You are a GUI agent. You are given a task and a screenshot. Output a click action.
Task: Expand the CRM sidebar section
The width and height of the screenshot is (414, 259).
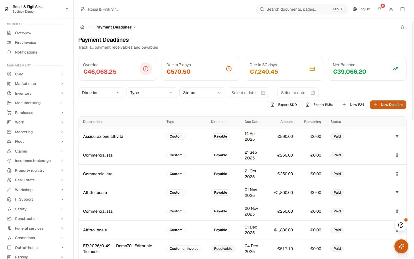point(35,74)
